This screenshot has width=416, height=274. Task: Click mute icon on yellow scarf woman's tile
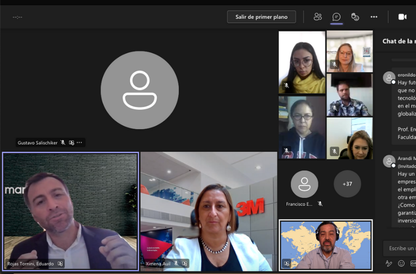point(286,86)
